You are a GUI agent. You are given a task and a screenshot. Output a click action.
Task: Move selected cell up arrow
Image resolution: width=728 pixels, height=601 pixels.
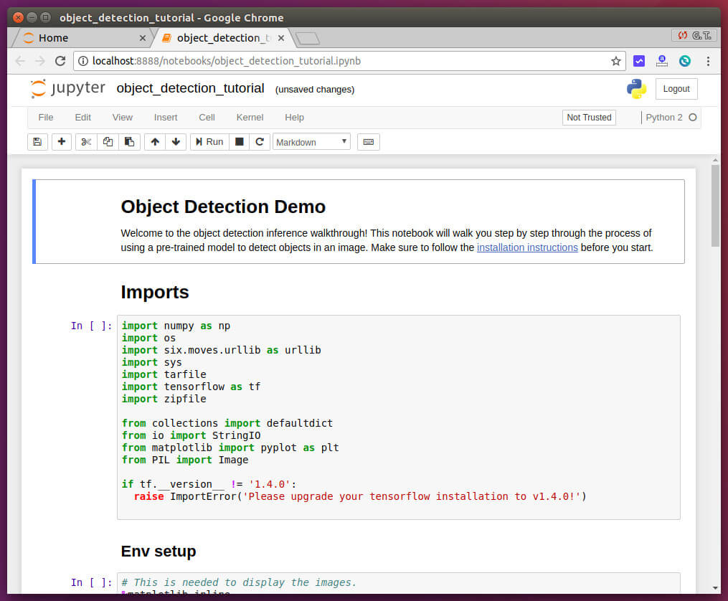[x=154, y=142]
